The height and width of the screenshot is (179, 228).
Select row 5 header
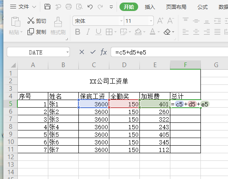pyautogui.click(x=11, y=104)
